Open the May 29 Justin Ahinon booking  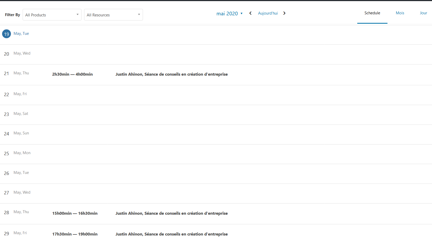point(171,234)
